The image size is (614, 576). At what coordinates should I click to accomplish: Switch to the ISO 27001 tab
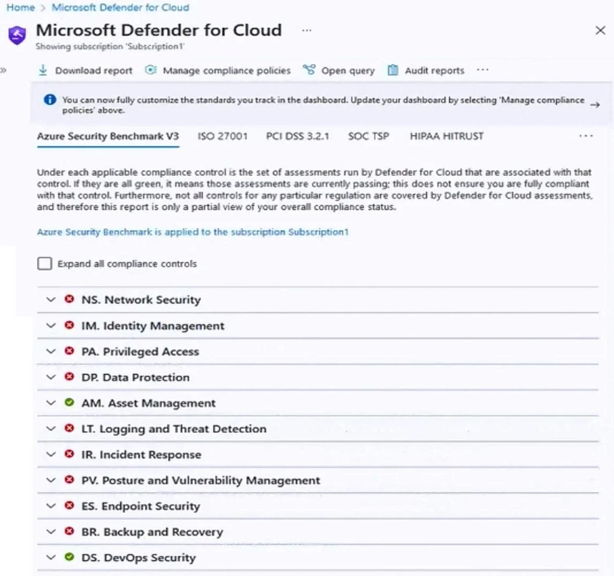click(222, 136)
